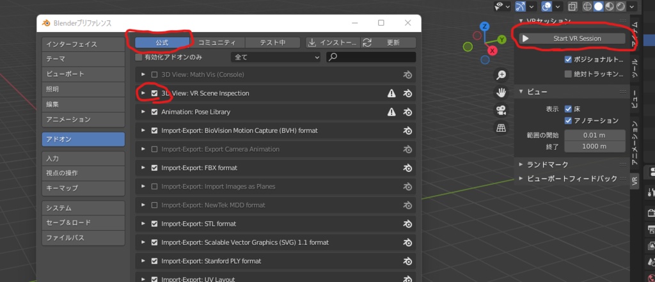Screen dimensions: 655x282
Task: Expand the Math Vis (Console) addon details
Action: click(x=143, y=75)
